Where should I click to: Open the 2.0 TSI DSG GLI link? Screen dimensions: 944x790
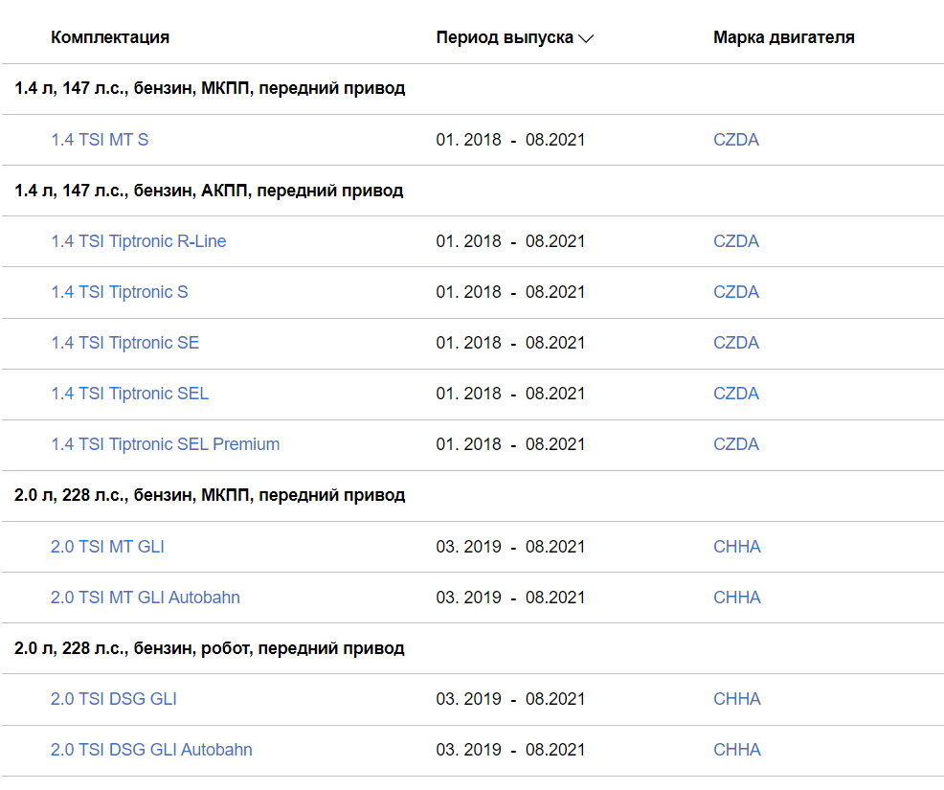(114, 699)
